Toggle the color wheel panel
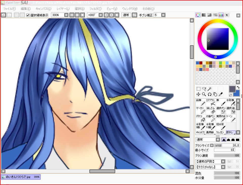 [x=198, y=15]
